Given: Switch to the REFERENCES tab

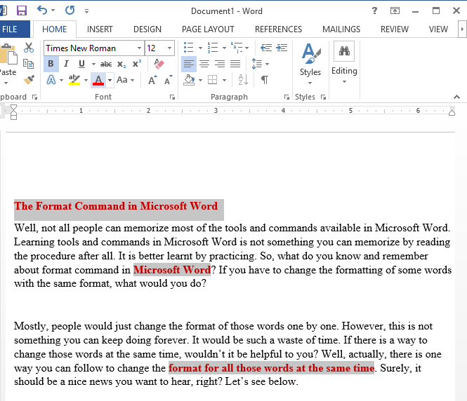Looking at the screenshot, I should [x=278, y=29].
